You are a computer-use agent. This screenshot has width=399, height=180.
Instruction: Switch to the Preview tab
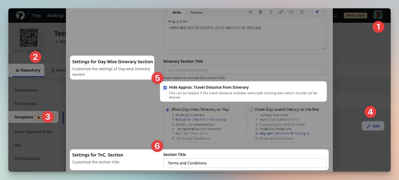[x=196, y=13]
